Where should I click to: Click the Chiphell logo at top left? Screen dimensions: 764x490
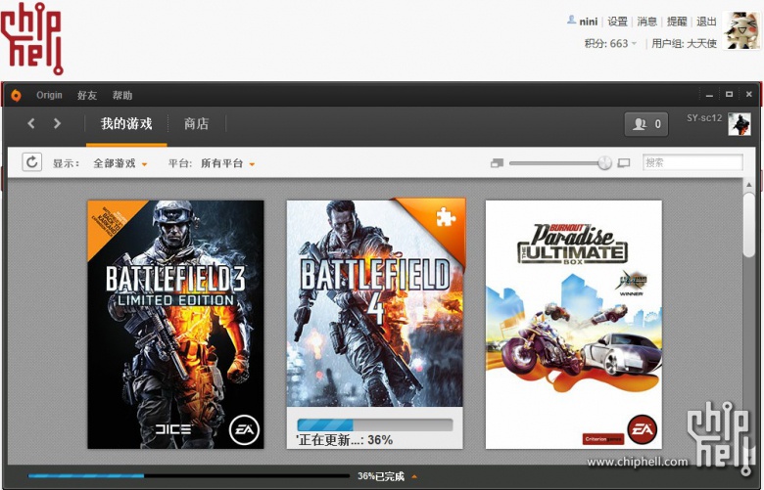[x=31, y=38]
